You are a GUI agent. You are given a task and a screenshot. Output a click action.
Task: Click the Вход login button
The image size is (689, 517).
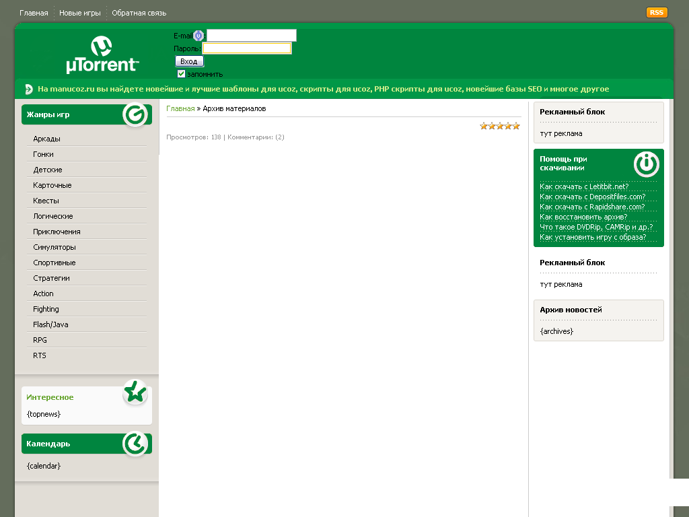coord(189,61)
